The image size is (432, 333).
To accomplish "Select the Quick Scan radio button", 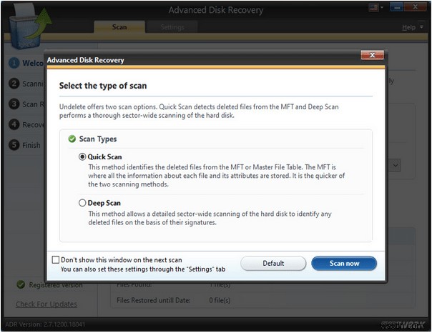I will pos(82,156).
